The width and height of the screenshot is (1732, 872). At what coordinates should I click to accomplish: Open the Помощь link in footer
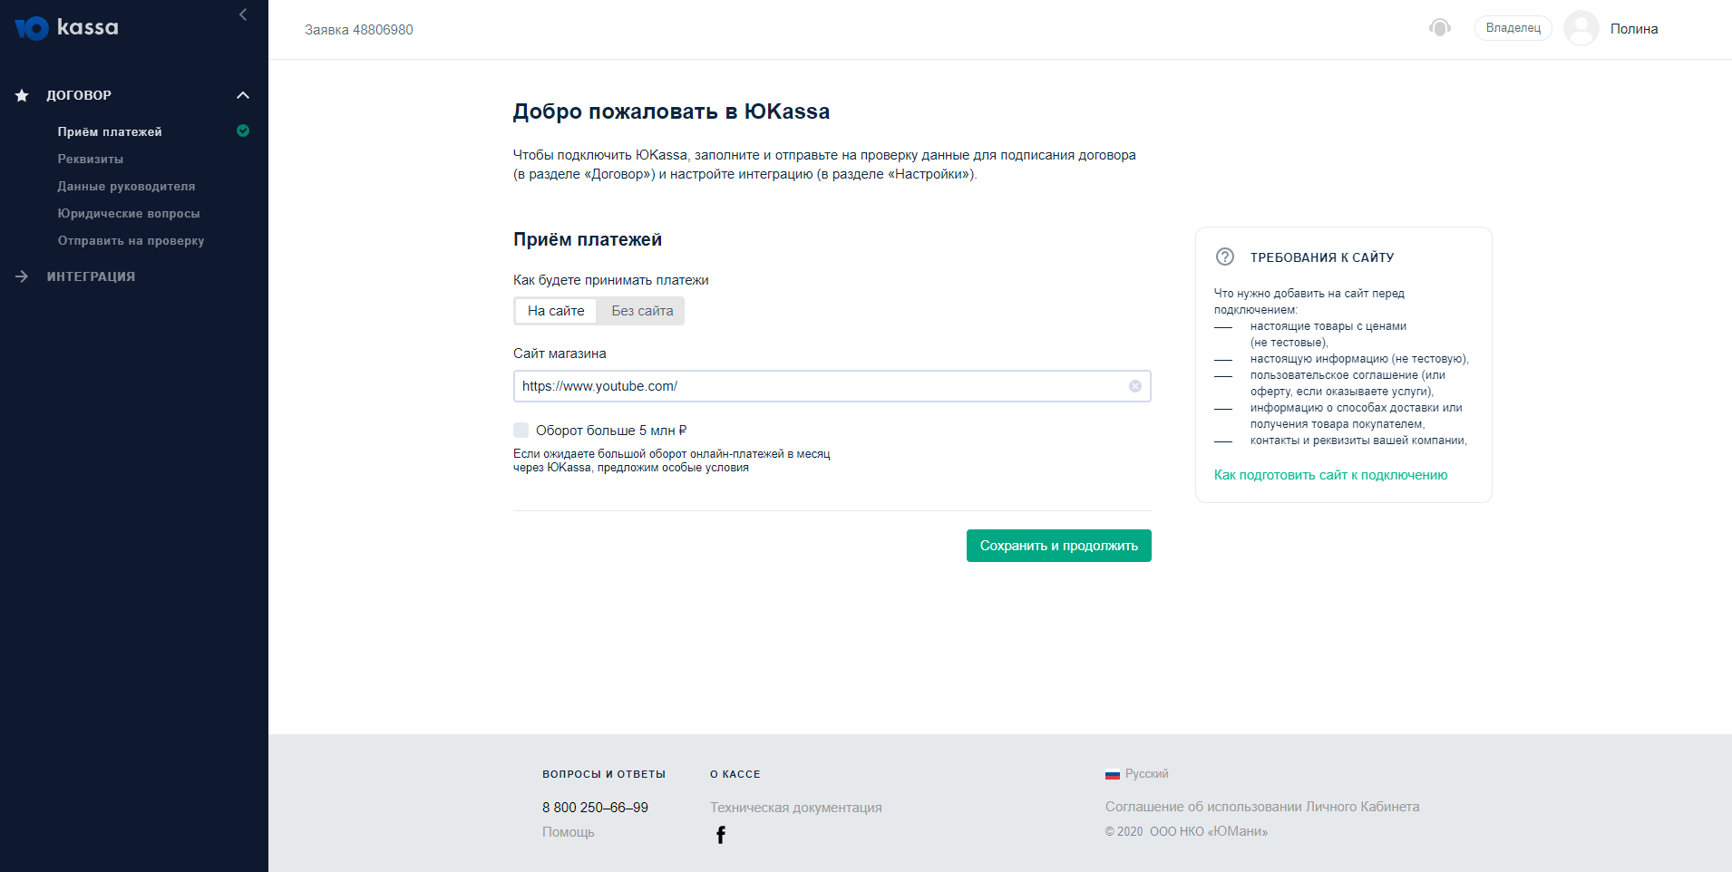pyautogui.click(x=569, y=832)
